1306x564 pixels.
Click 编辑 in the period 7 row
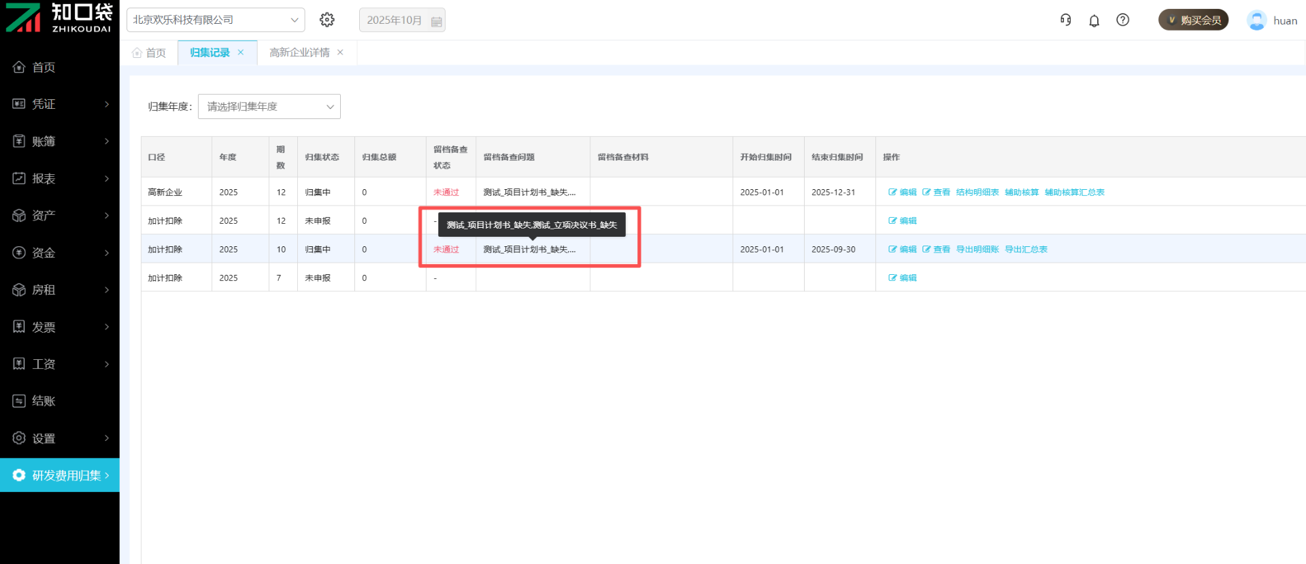903,278
